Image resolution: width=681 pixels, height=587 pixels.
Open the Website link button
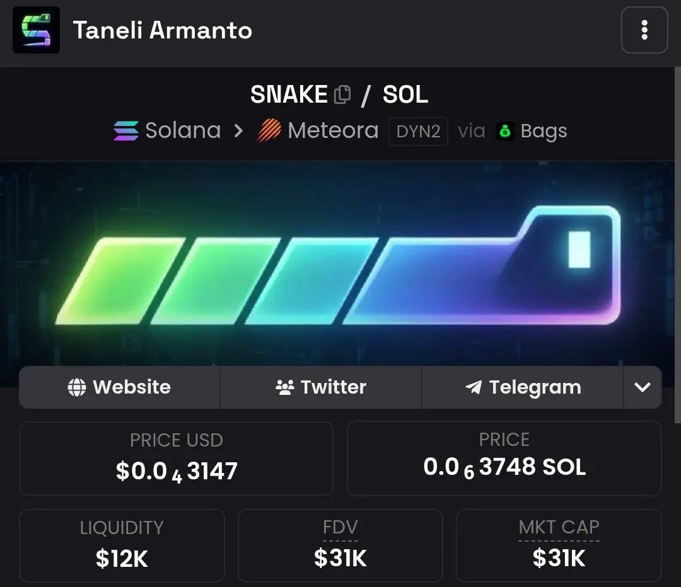coord(119,387)
